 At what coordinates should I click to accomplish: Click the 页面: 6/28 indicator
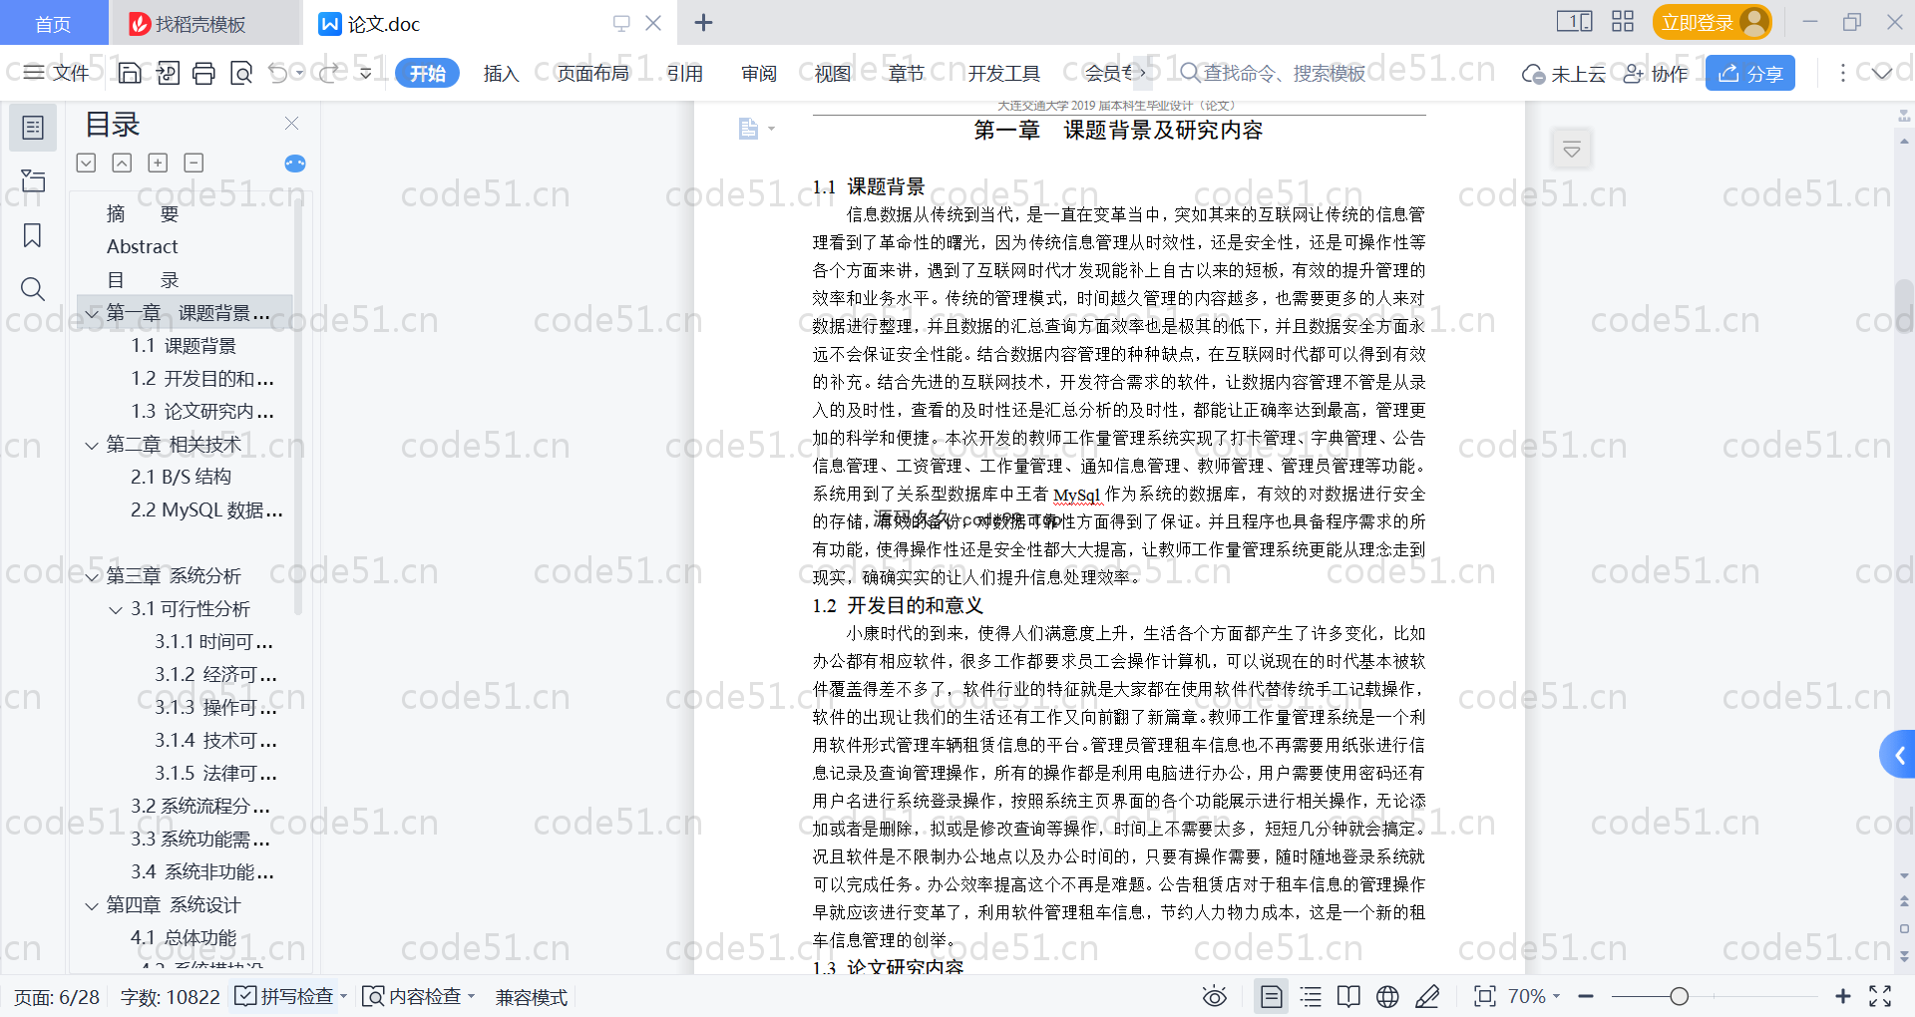[x=57, y=997]
